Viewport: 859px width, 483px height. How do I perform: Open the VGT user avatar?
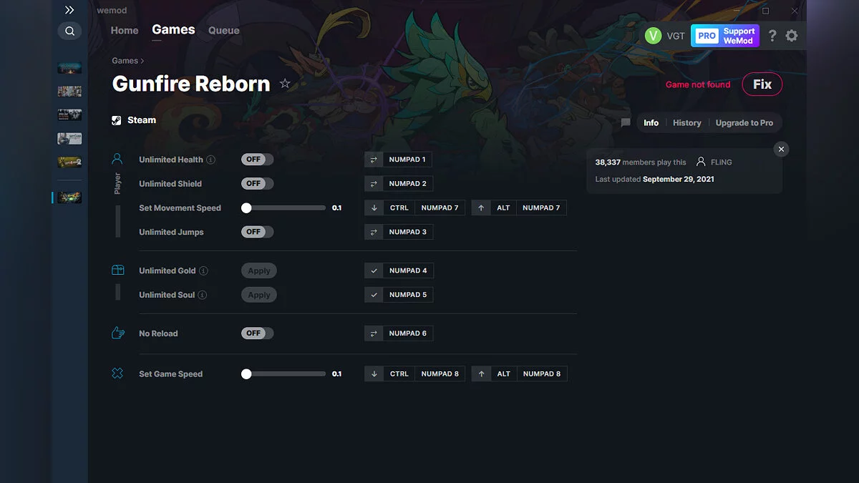pyautogui.click(x=653, y=36)
